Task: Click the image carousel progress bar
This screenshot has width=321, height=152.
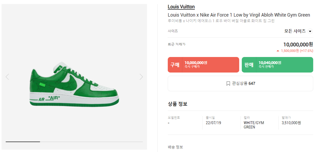Action: pos(74,142)
